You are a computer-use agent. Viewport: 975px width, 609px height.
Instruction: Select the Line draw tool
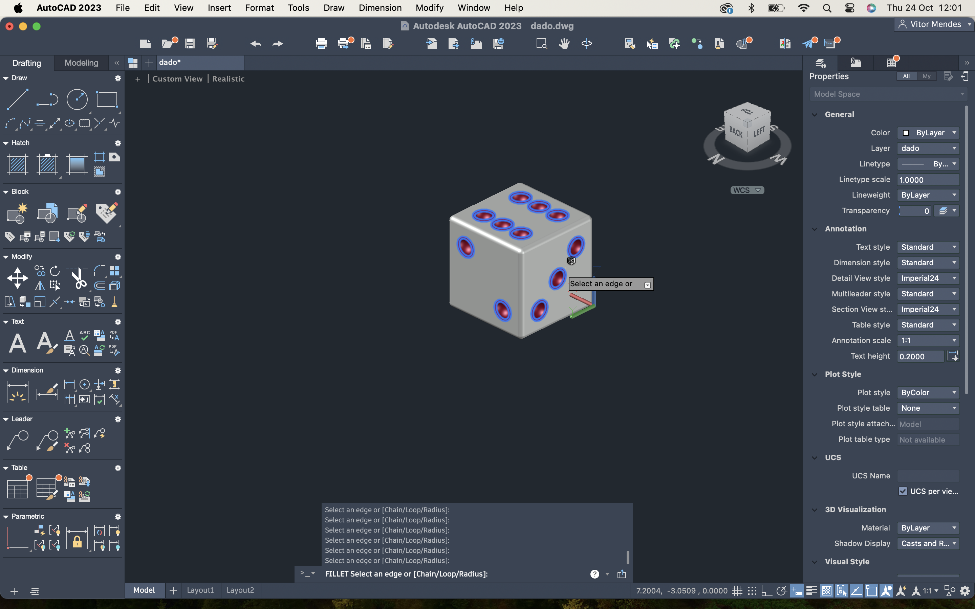17,99
